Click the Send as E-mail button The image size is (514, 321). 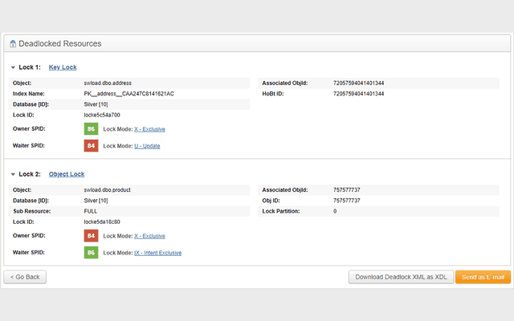click(483, 277)
